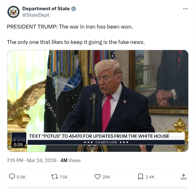Open the three-dot more options menu
195x189 pixels.
185,9
